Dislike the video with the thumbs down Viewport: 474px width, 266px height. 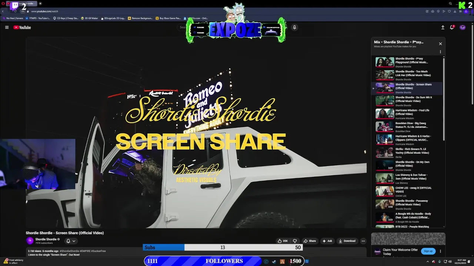(x=295, y=241)
